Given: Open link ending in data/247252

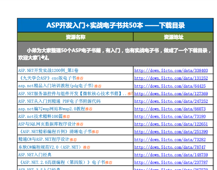Looking at the screenshot, I should [x=171, y=101].
